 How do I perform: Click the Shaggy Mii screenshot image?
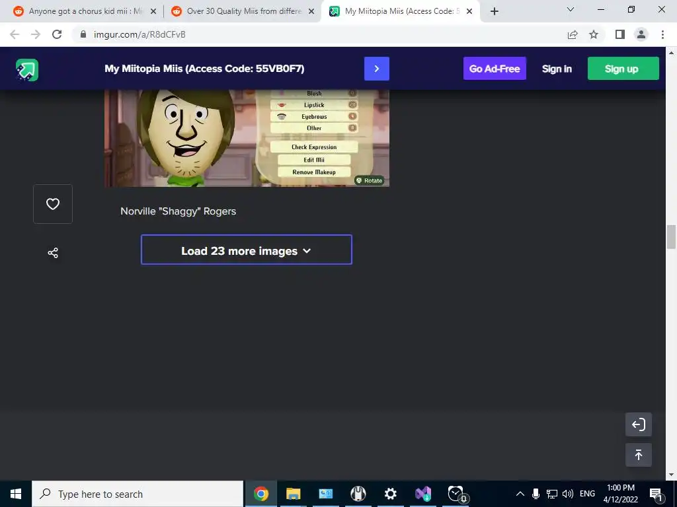click(x=247, y=138)
